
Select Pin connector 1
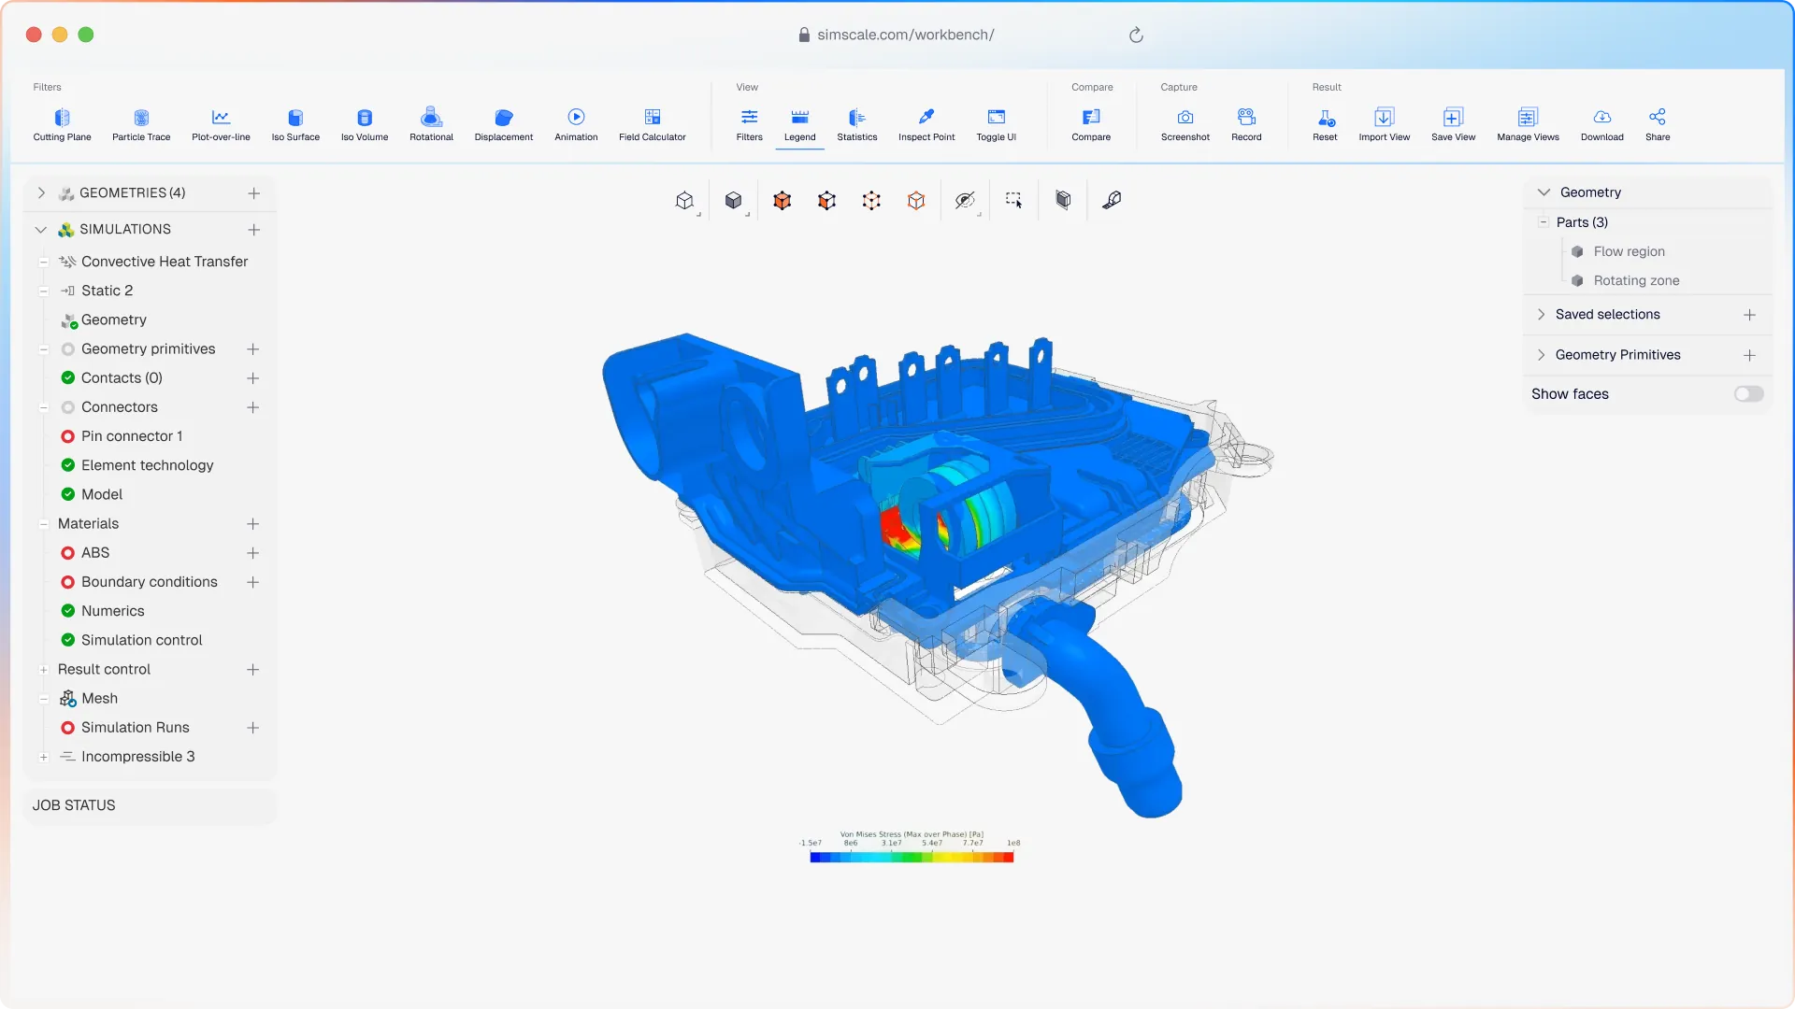tap(132, 436)
